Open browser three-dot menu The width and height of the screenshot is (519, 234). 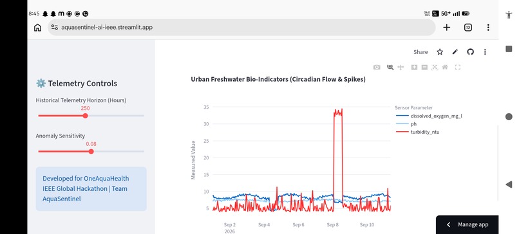tap(488, 28)
